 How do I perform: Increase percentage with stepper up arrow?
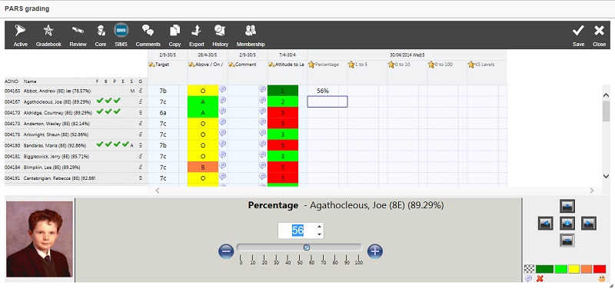319,226
